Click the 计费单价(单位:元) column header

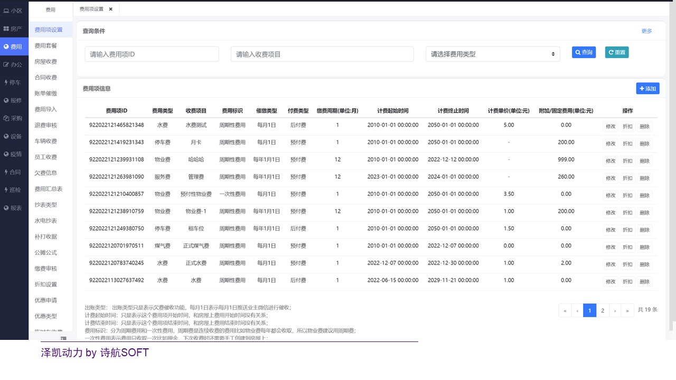tap(509, 111)
